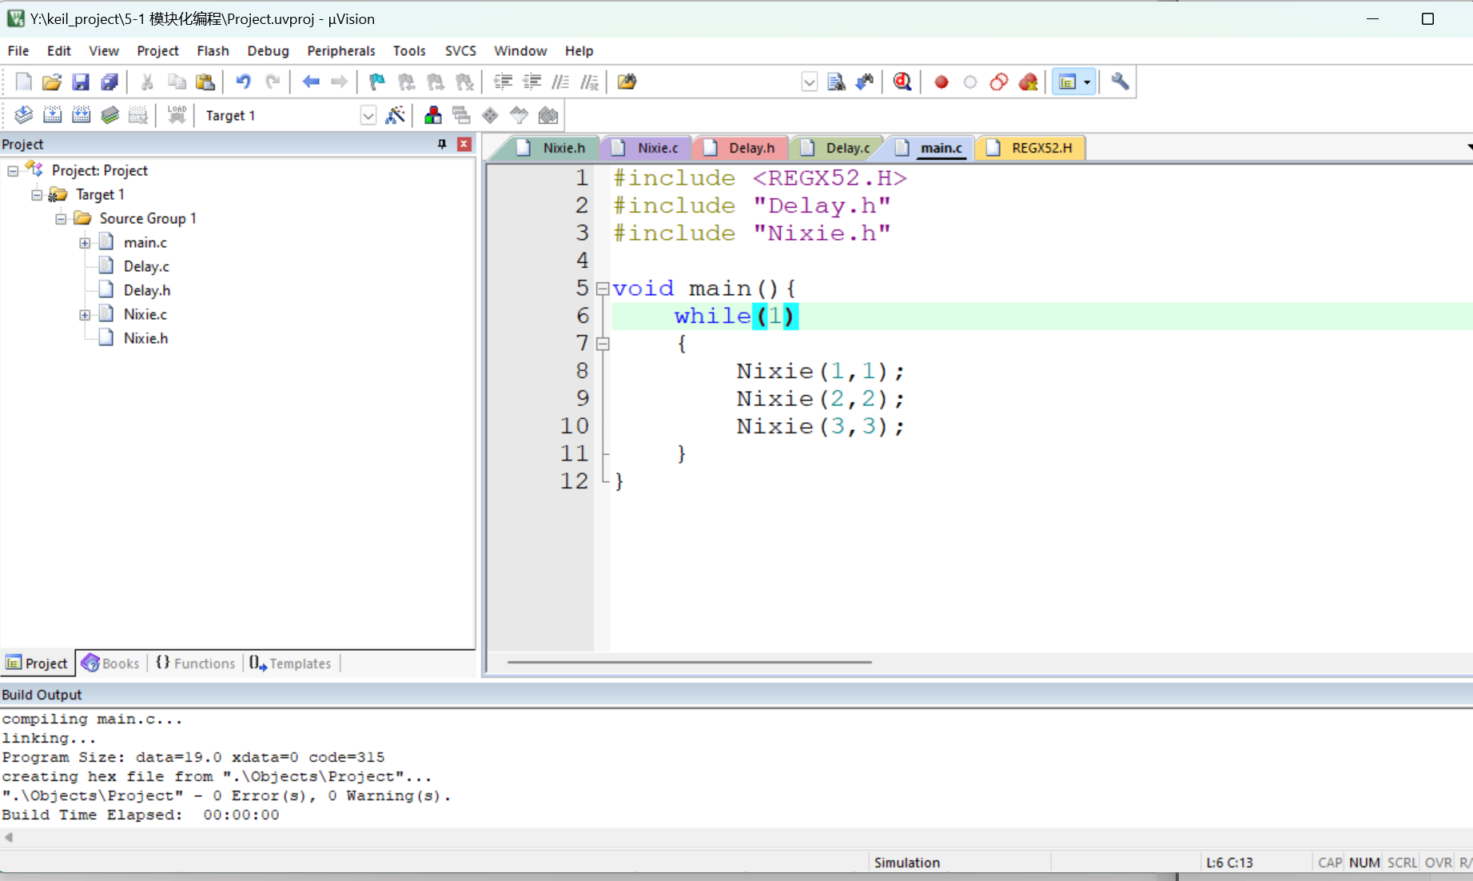Viewport: 1473px width, 881px height.
Task: Switch to the Nixie.h editor tab
Action: point(552,148)
